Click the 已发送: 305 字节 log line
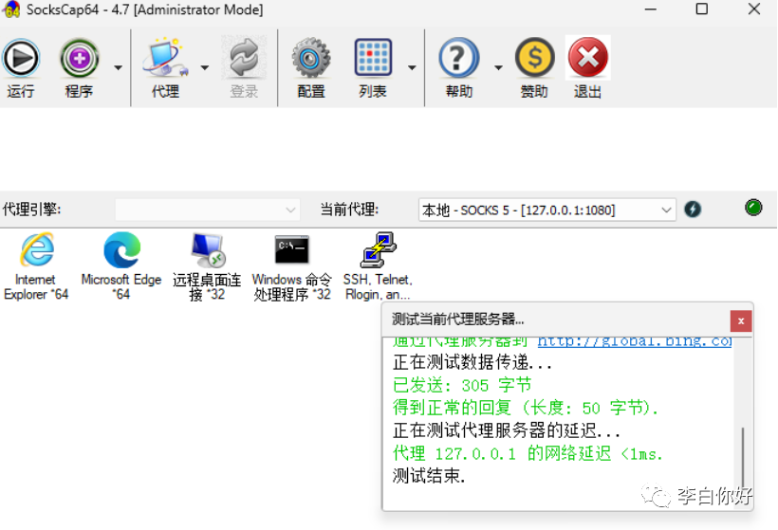The width and height of the screenshot is (778, 530). (x=462, y=385)
